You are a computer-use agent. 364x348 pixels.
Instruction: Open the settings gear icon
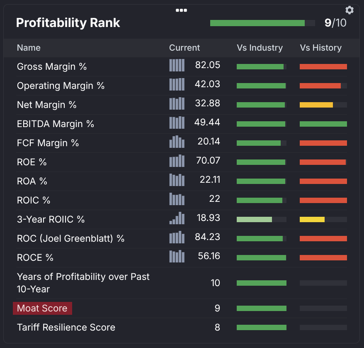[349, 10]
